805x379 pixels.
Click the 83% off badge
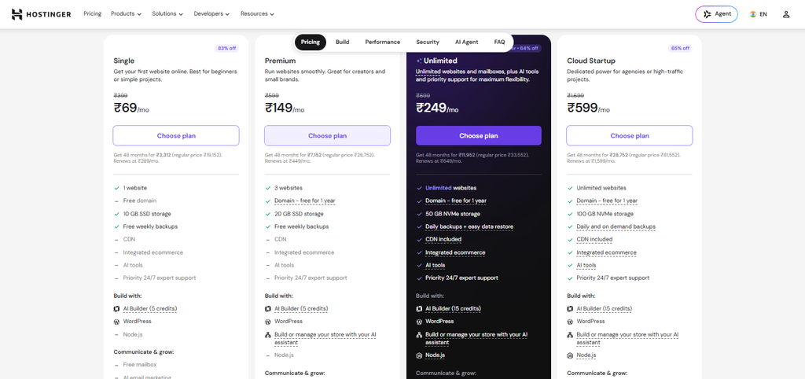click(227, 48)
